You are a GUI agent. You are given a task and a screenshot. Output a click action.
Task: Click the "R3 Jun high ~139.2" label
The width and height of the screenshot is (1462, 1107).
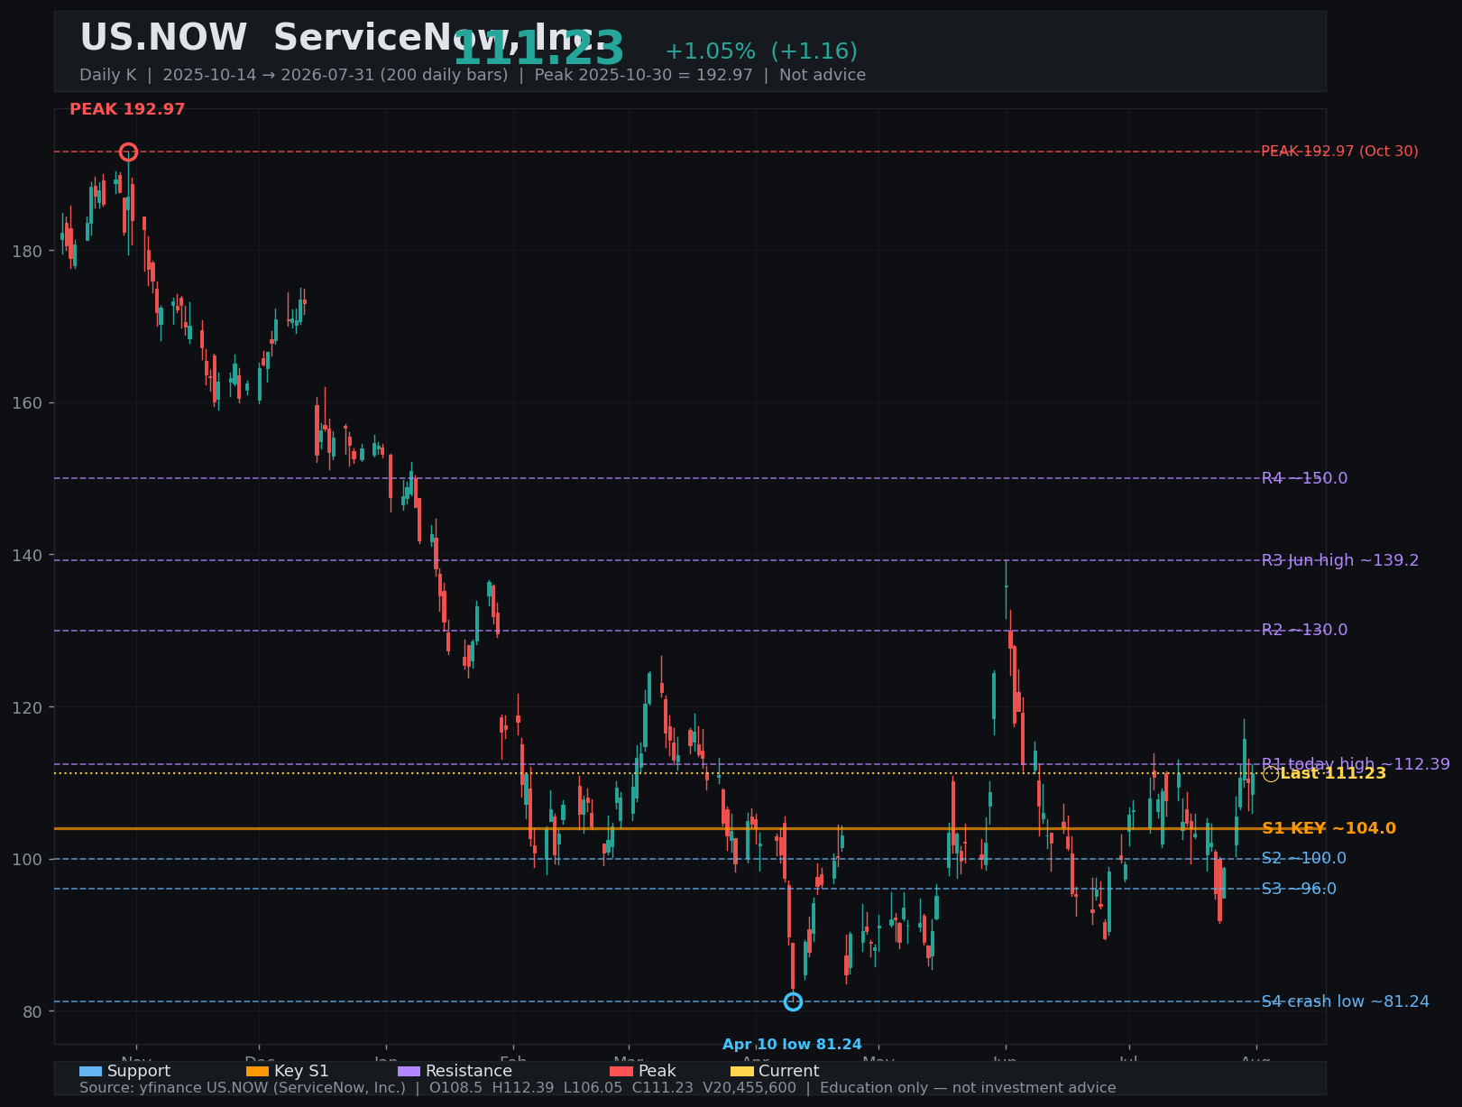point(1340,560)
